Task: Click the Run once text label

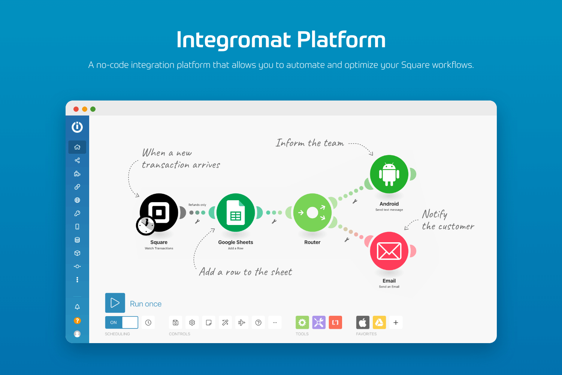Action: tap(146, 304)
